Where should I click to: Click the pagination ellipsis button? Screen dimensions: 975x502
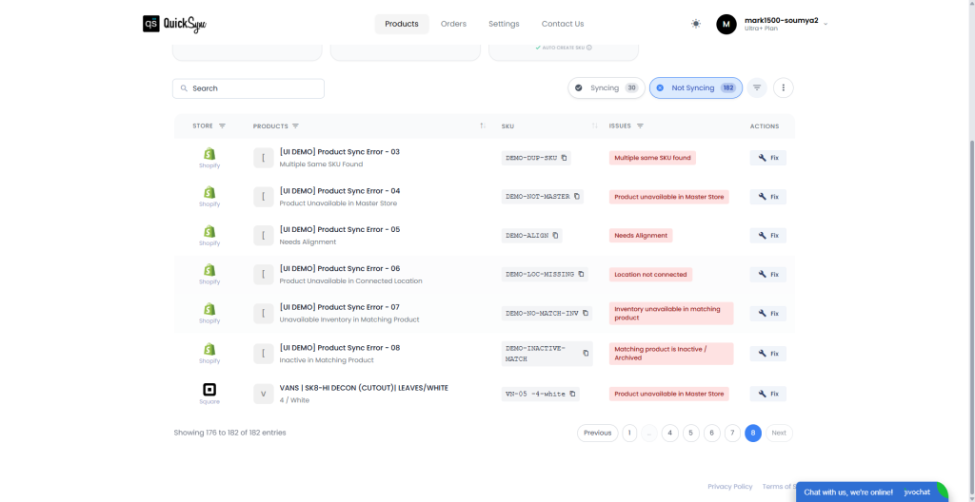tap(649, 433)
